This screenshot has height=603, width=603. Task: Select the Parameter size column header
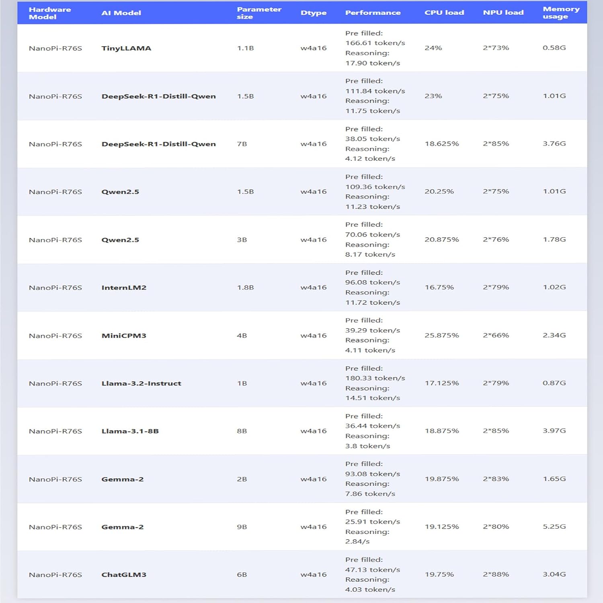(259, 13)
